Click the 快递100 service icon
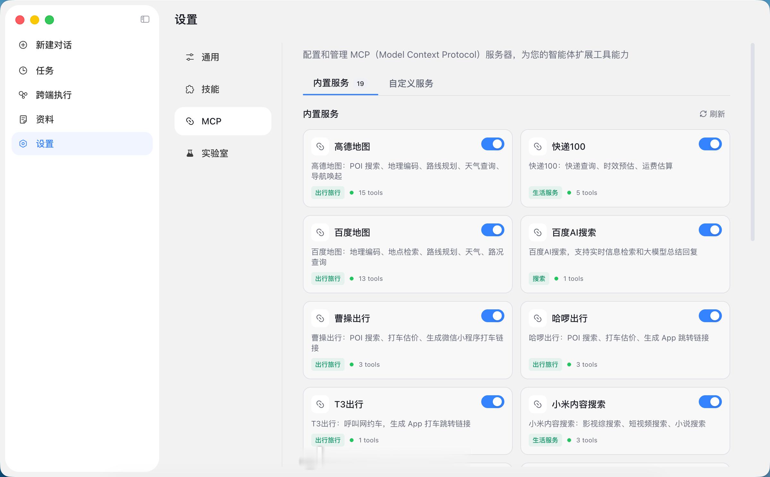The width and height of the screenshot is (770, 477). [x=537, y=146]
